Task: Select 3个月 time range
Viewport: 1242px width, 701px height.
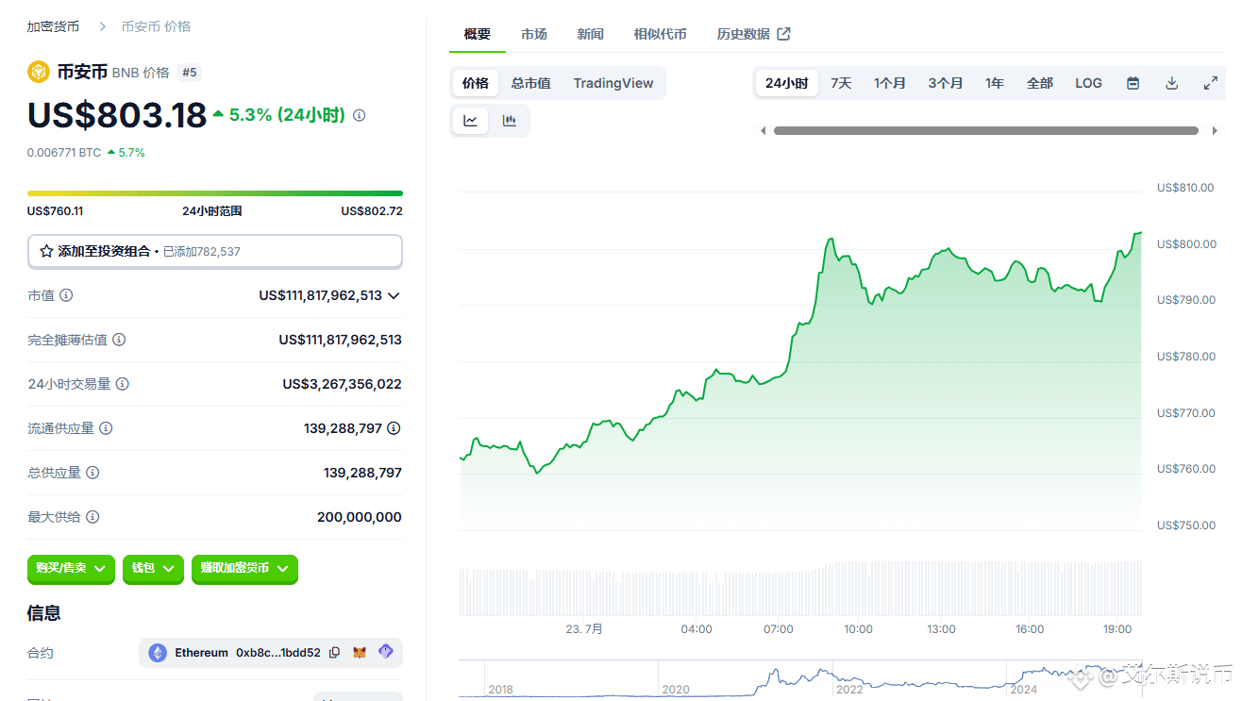Action: [x=946, y=83]
